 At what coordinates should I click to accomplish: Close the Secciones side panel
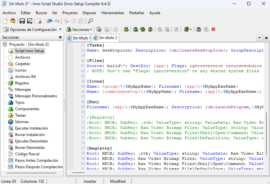(x=60, y=37)
